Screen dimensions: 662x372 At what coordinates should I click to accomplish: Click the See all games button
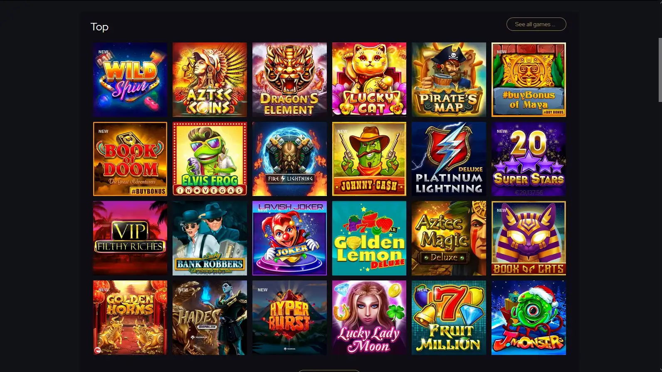[x=536, y=24]
